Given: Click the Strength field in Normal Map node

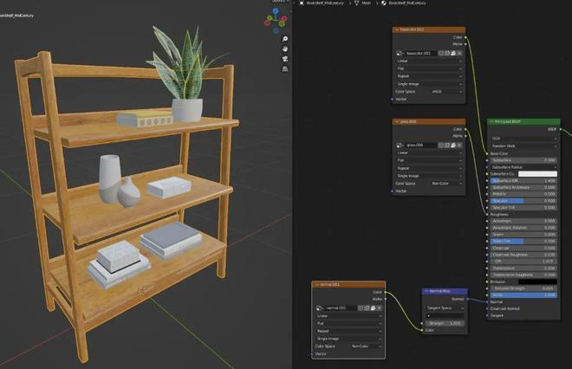Looking at the screenshot, I should pos(445,323).
